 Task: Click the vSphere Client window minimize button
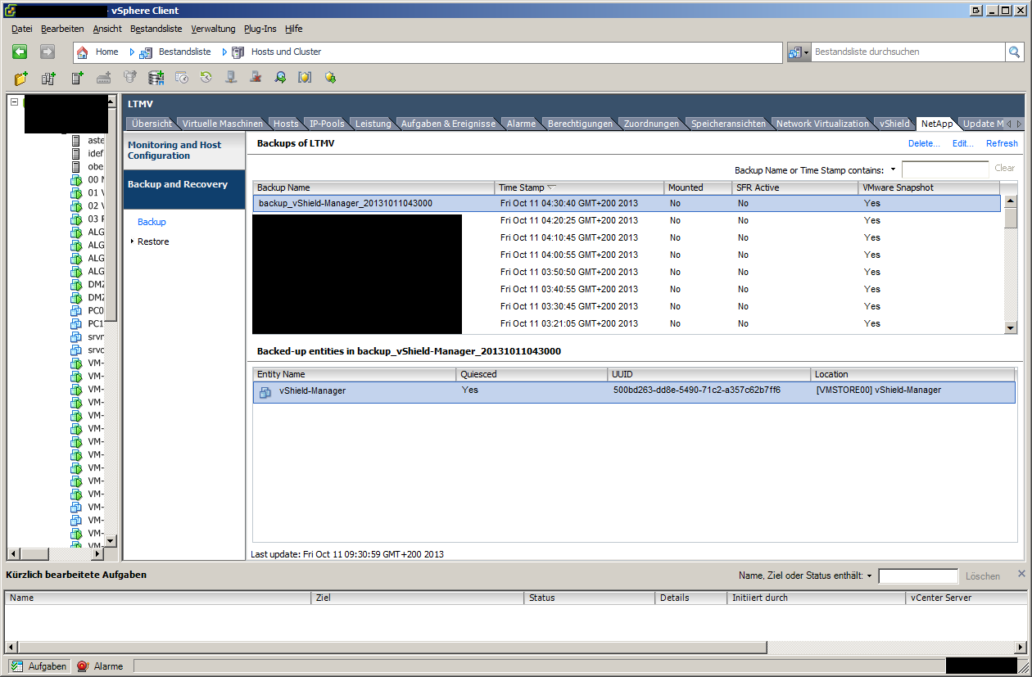tap(992, 11)
